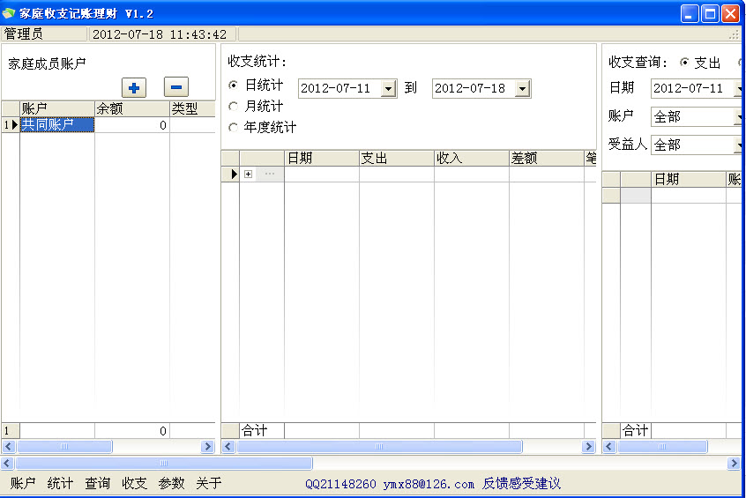Screen dimensions: 746x498
Task: Click the 类型 column header
Action: click(193, 108)
